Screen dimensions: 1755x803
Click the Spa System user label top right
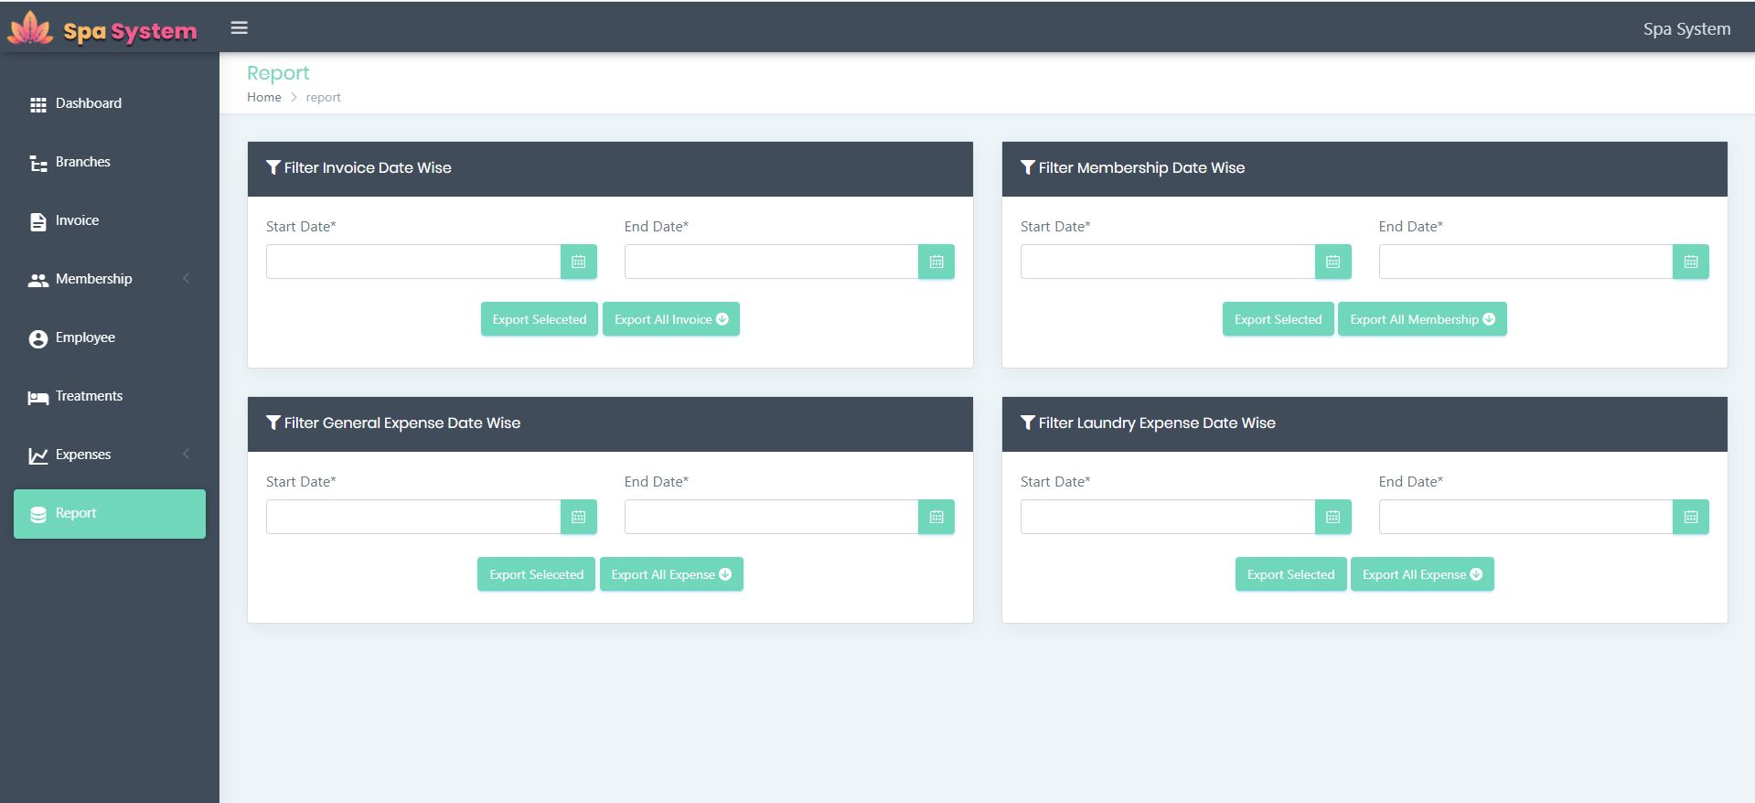(x=1686, y=28)
